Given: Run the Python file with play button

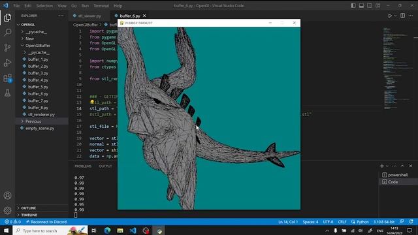Looking at the screenshot, I should (390, 16).
